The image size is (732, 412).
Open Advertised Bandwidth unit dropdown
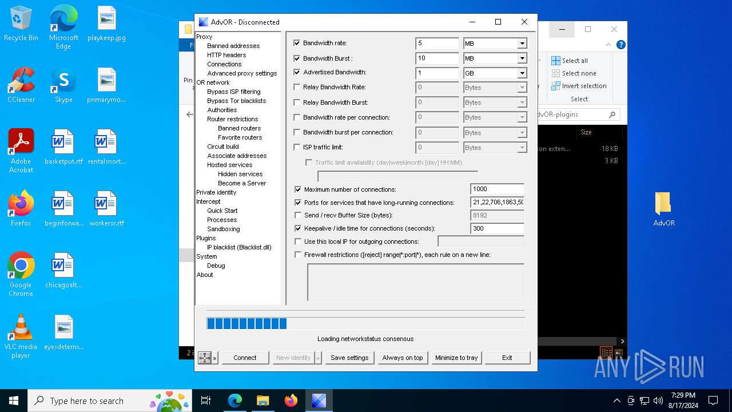click(522, 73)
